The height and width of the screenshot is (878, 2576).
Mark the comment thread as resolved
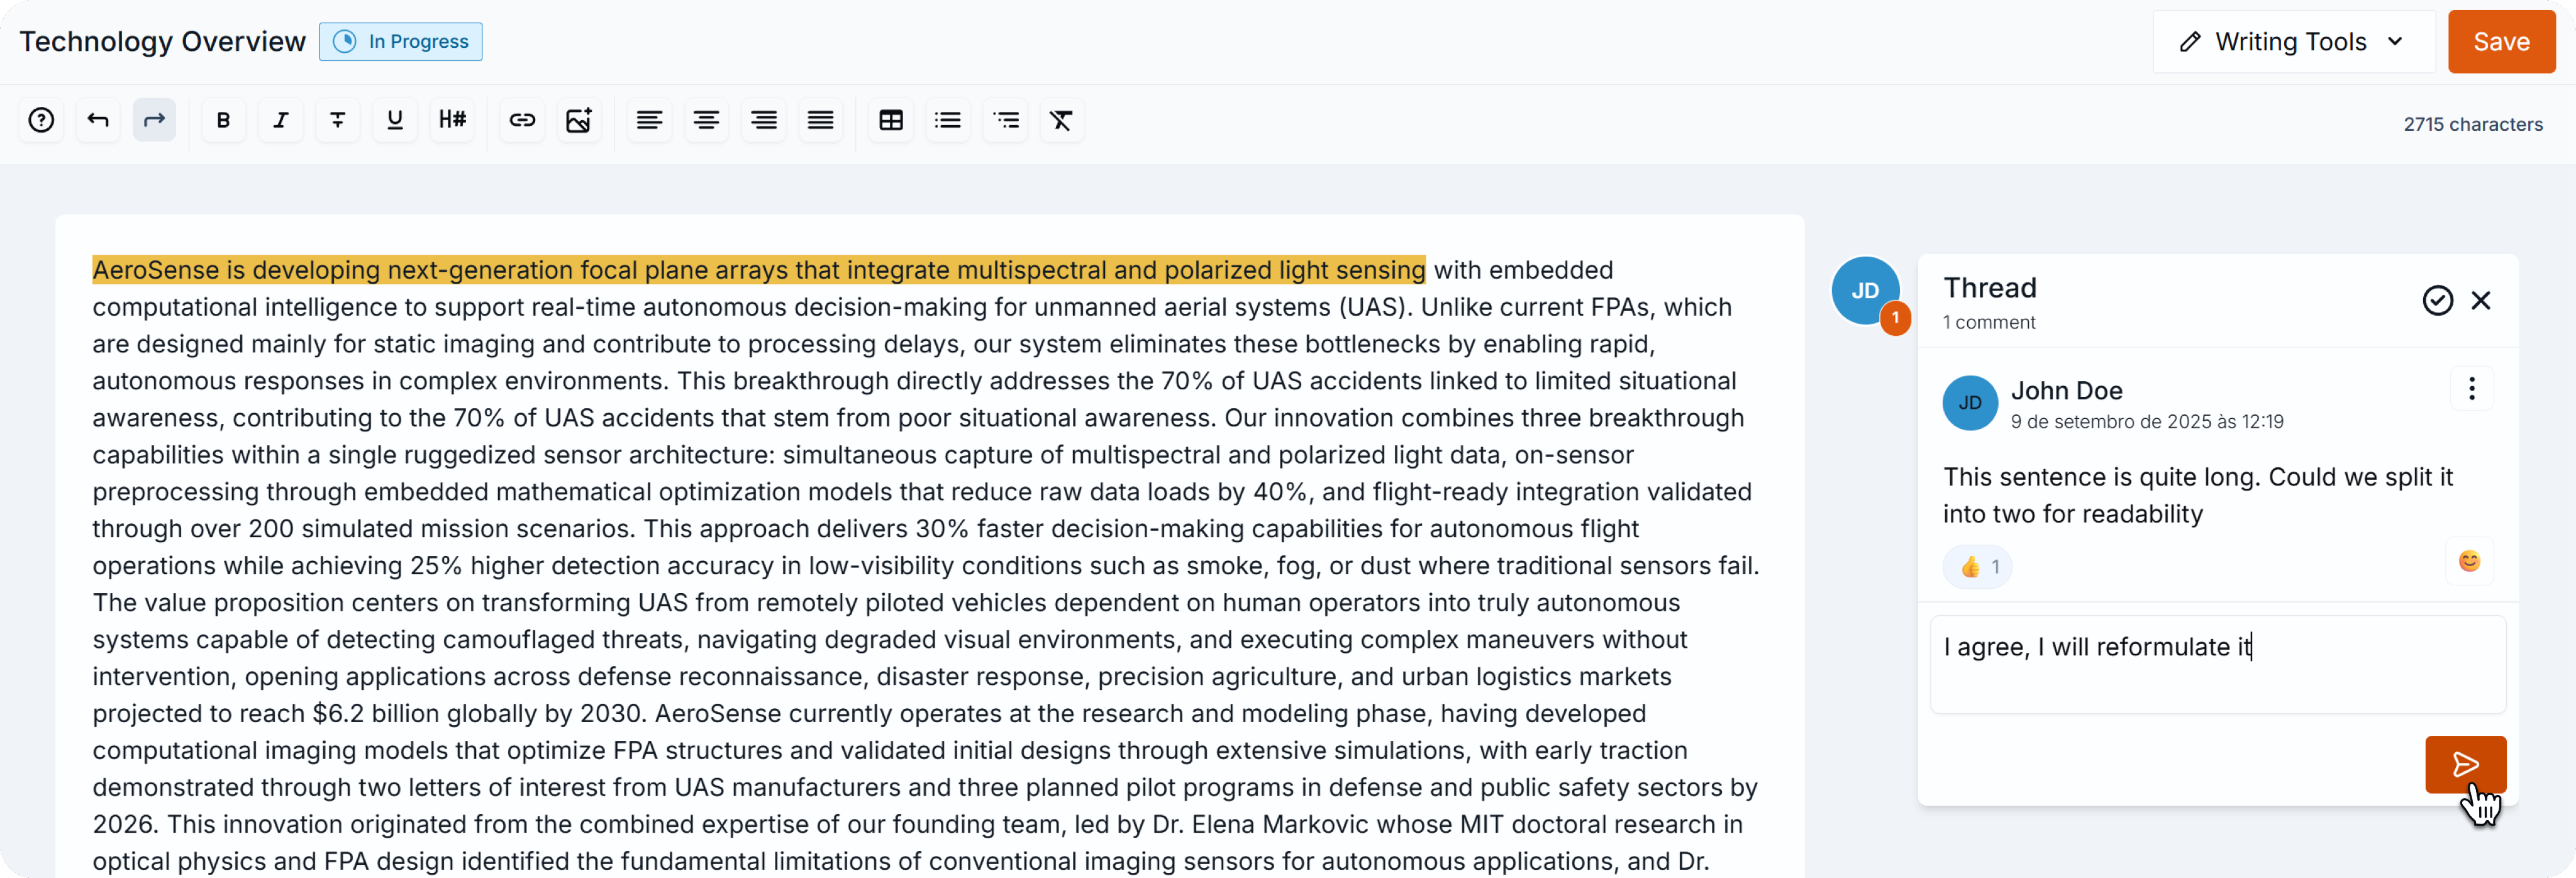2437,301
